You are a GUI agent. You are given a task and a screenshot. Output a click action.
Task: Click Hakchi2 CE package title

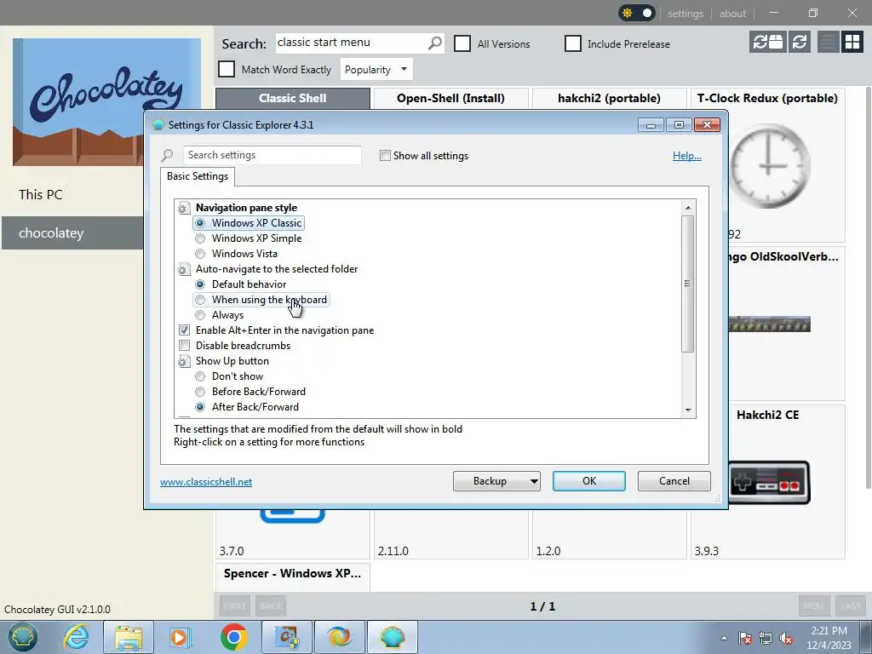[x=767, y=415]
